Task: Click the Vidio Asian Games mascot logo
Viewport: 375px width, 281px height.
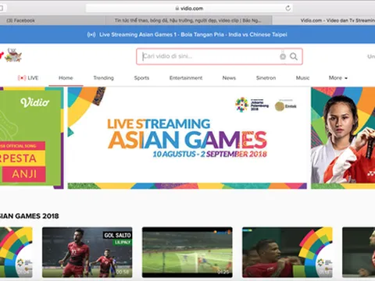Action: (12, 55)
